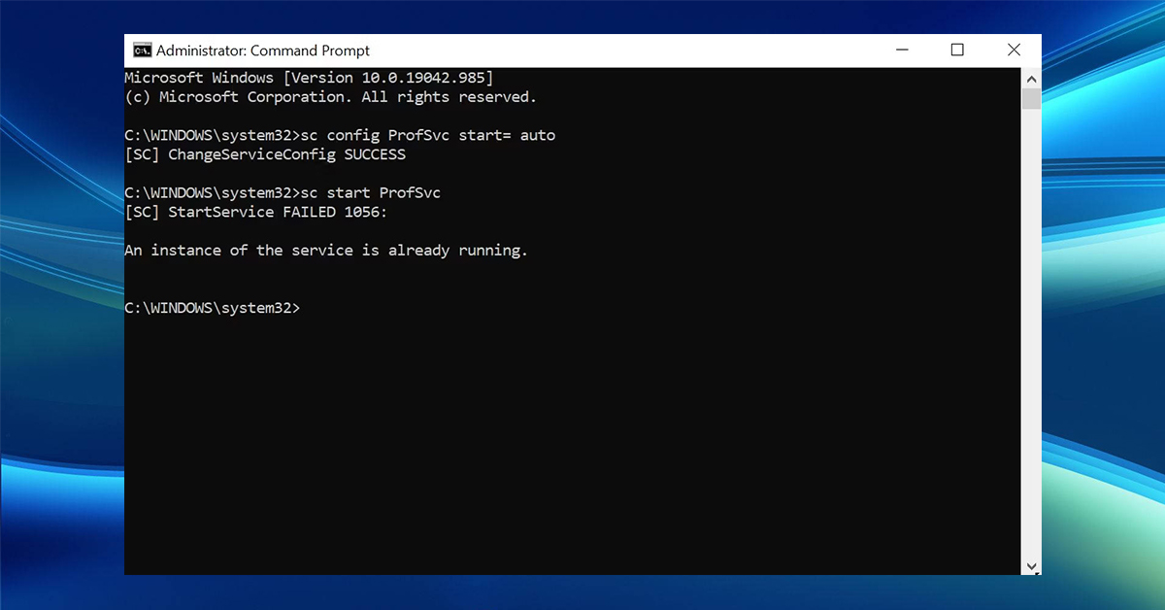1165x610 pixels.
Task: Select the 'service is already running' message
Action: tap(325, 250)
